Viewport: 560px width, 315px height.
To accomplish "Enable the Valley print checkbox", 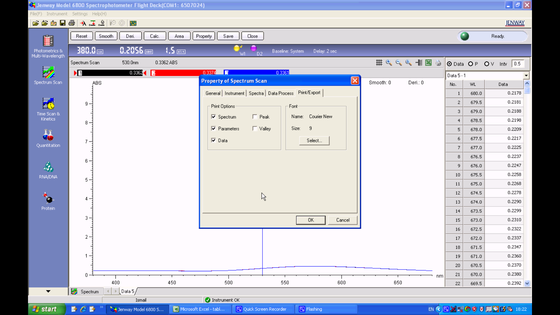I will pyautogui.click(x=255, y=129).
